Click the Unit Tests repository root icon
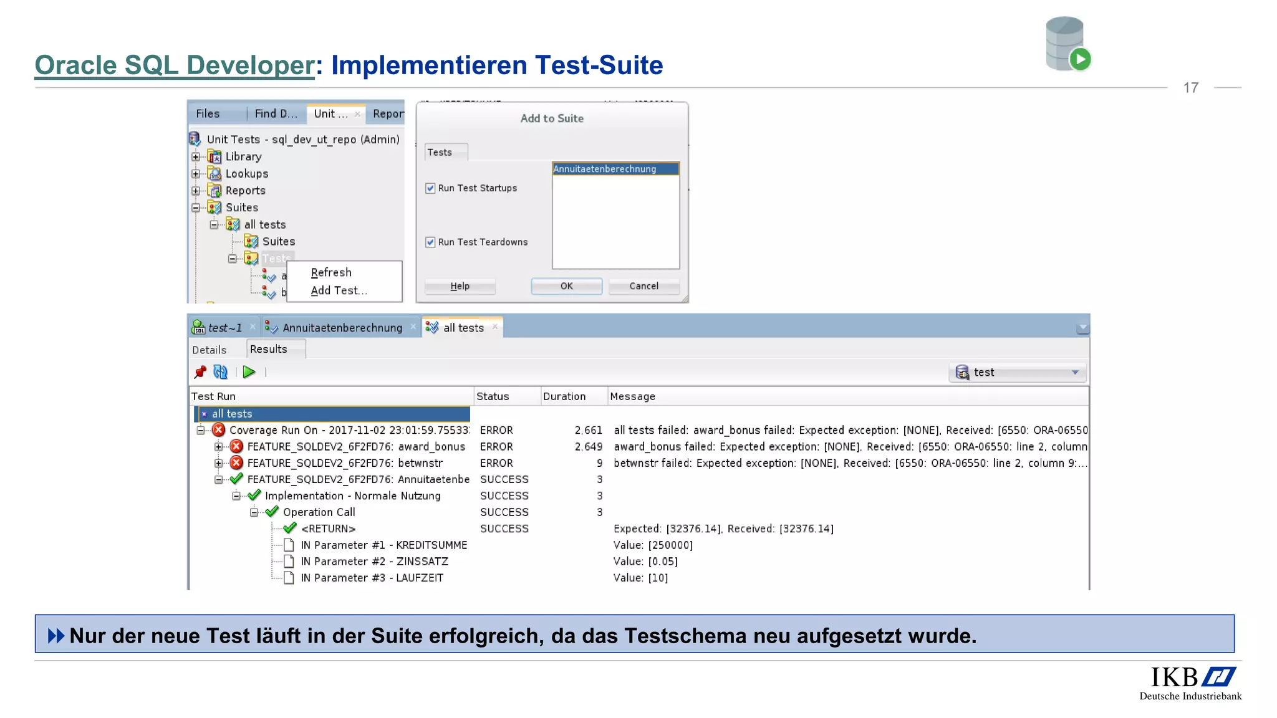 (x=195, y=139)
